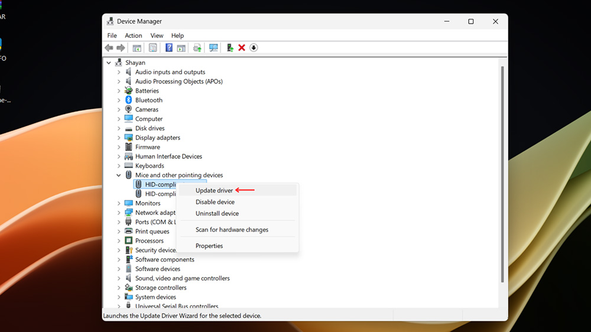The height and width of the screenshot is (332, 591).
Task: Click the Back arrow toolbar icon
Action: (109, 48)
